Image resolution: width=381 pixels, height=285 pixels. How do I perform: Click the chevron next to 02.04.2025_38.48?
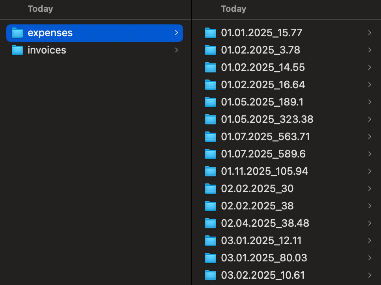tap(370, 223)
